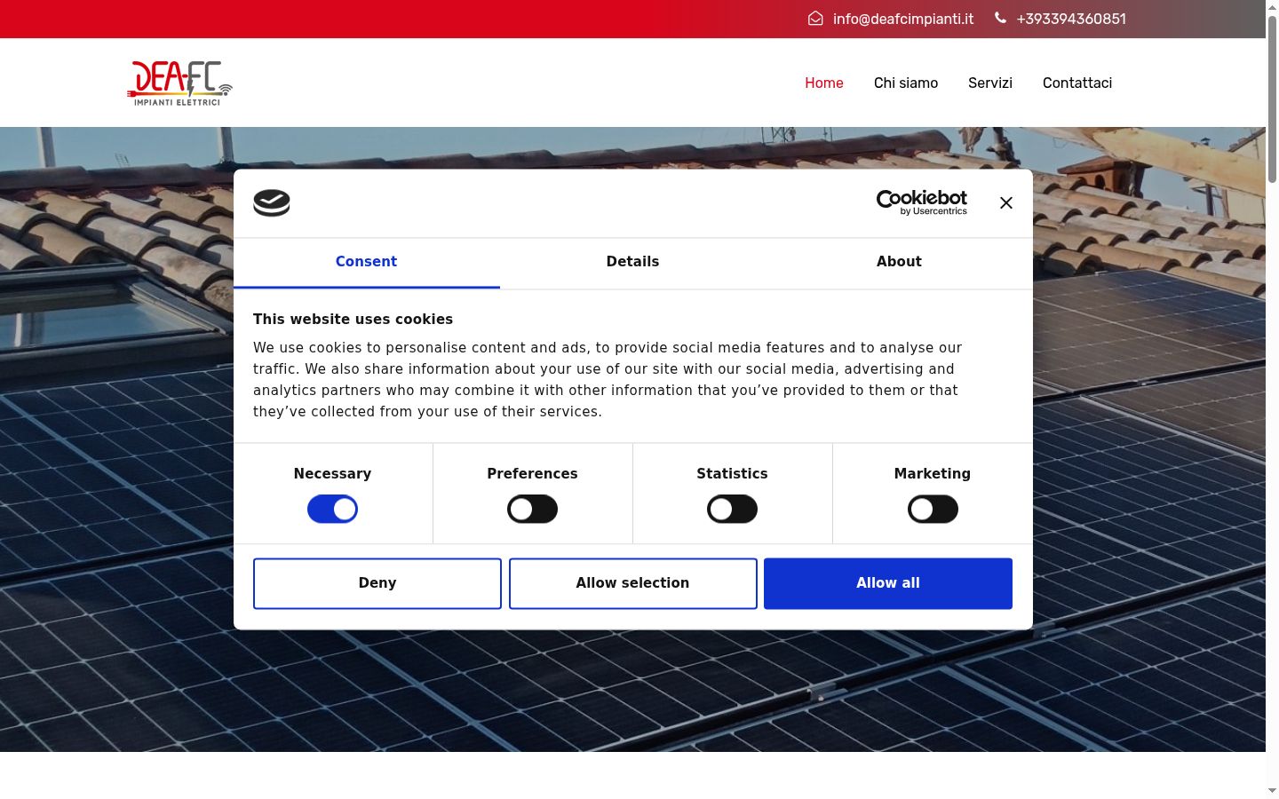Image resolution: width=1279 pixels, height=799 pixels.
Task: Enable the Statistics cookies switch
Action: (x=732, y=509)
